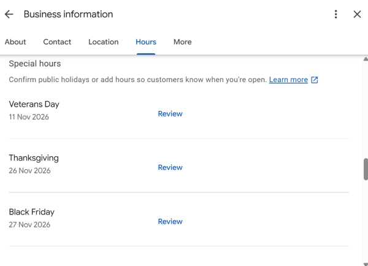This screenshot has height=266, width=368.
Task: Switch to the Contact tab
Action: (x=57, y=42)
